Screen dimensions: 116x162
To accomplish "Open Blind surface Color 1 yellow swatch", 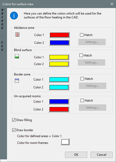I will (59, 57).
